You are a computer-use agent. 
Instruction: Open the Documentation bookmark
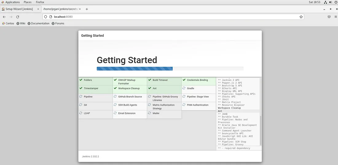click(x=38, y=23)
